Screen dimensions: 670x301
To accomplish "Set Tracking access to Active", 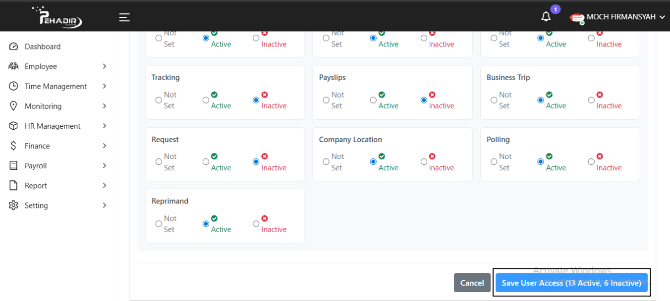I will click(206, 100).
